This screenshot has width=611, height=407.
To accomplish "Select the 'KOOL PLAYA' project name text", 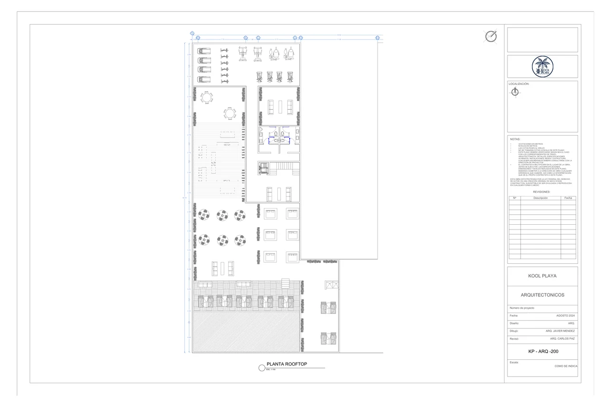I will click(x=542, y=276).
